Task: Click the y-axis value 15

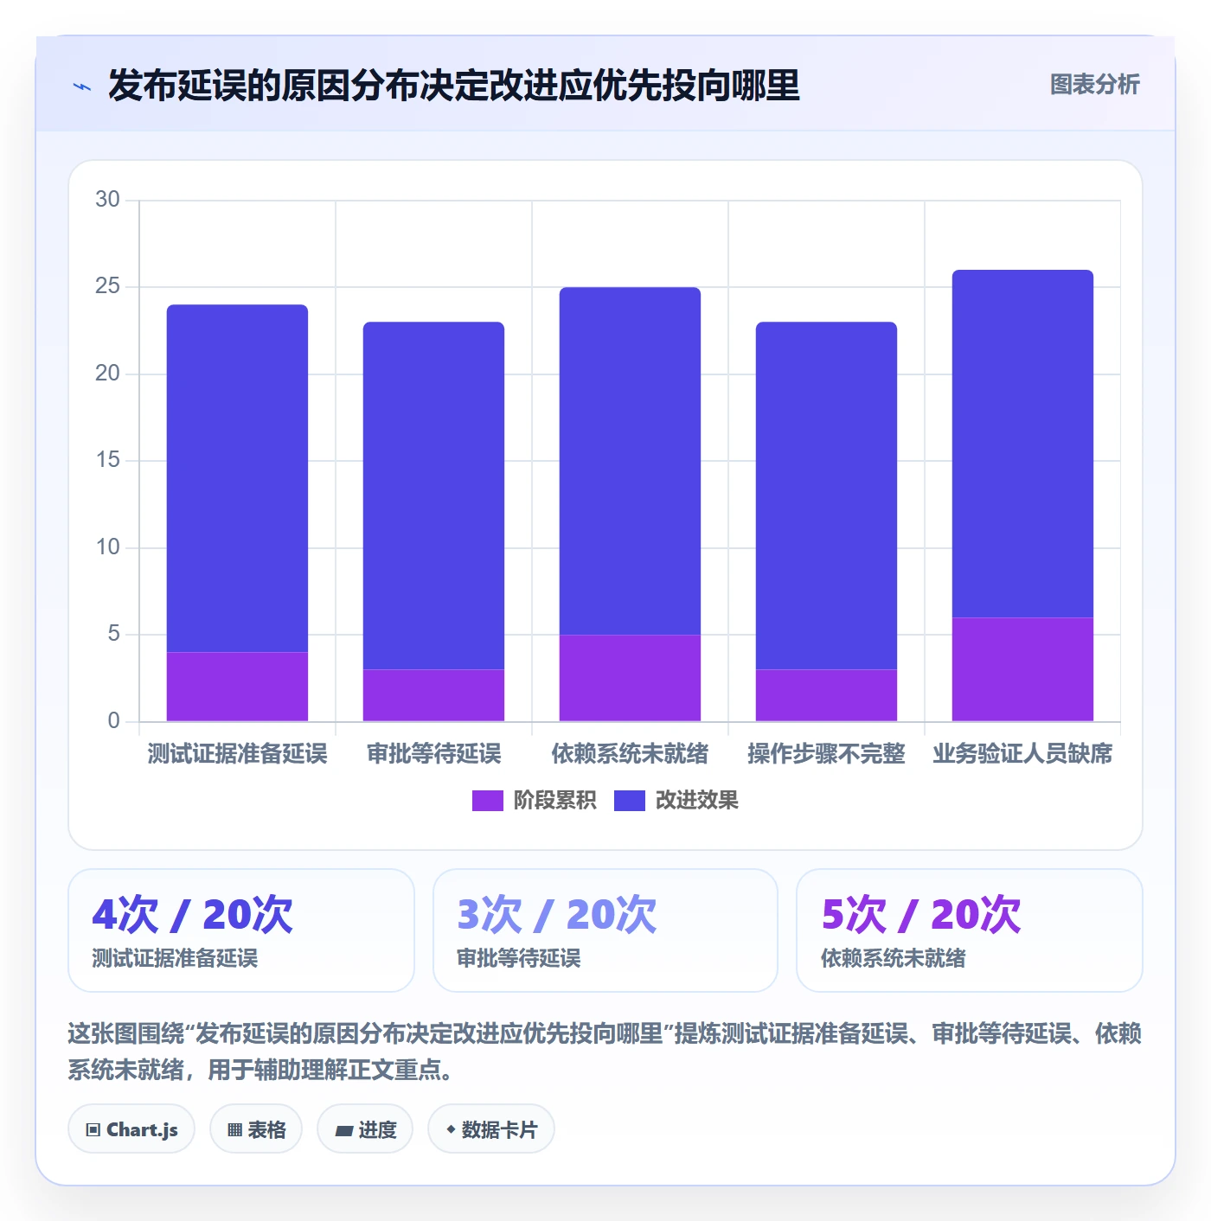Action: 107,460
